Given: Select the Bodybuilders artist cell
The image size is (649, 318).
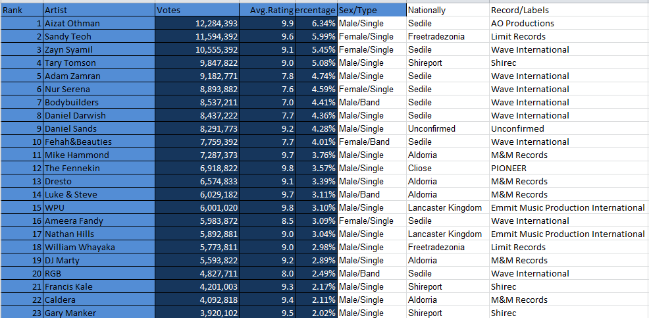Looking at the screenshot, I should click(x=99, y=102).
